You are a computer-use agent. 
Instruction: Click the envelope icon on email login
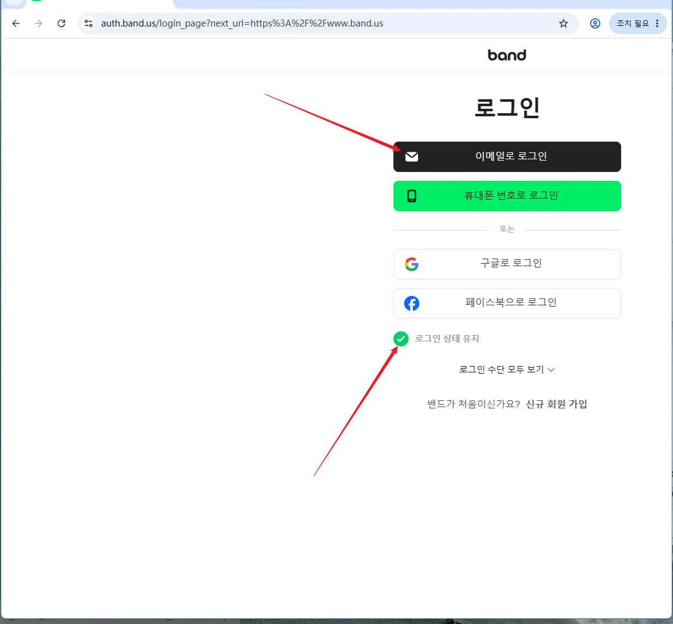coord(412,157)
